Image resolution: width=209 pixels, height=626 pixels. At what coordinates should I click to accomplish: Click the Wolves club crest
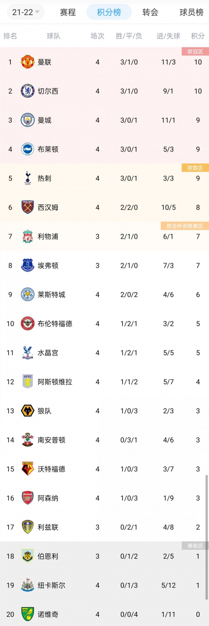click(x=28, y=411)
